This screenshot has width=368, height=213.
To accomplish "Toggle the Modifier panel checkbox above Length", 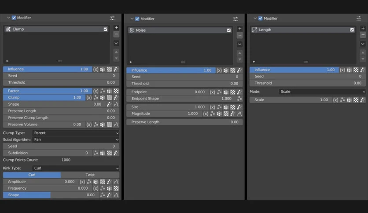I will pos(260,18).
